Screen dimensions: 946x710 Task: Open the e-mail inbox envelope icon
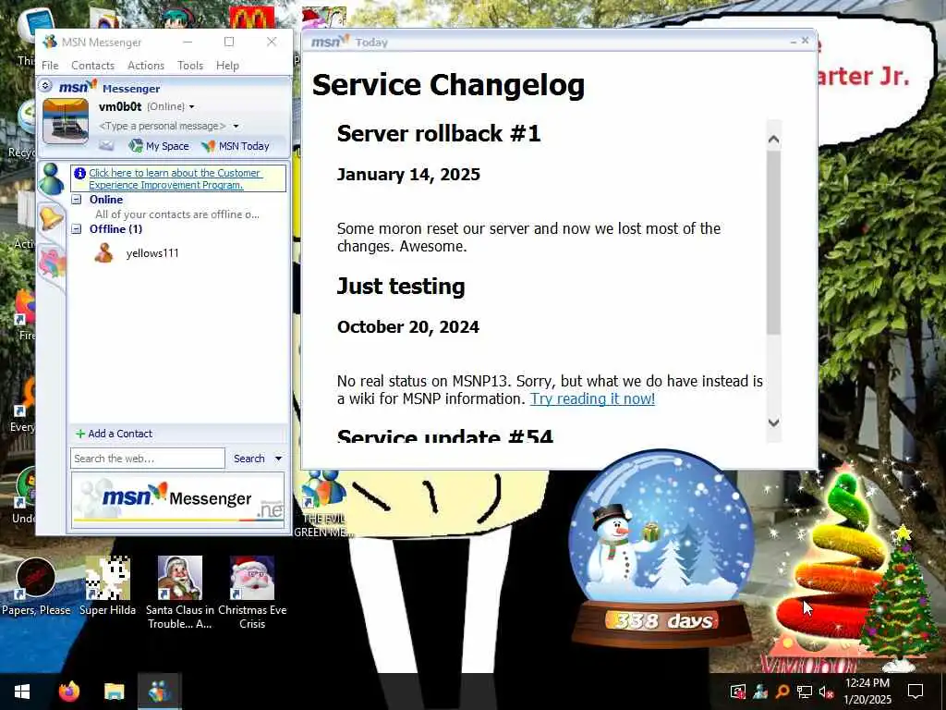[106, 145]
